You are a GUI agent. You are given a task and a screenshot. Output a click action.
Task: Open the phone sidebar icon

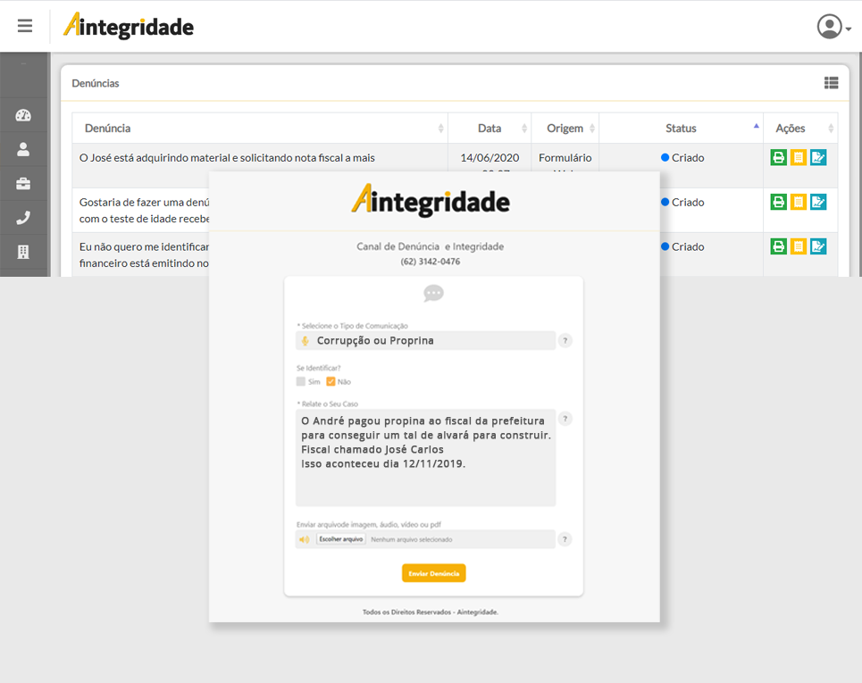[23, 218]
